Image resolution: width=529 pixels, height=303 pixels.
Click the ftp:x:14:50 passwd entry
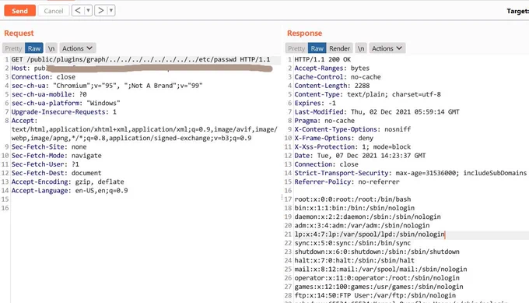click(x=375, y=295)
